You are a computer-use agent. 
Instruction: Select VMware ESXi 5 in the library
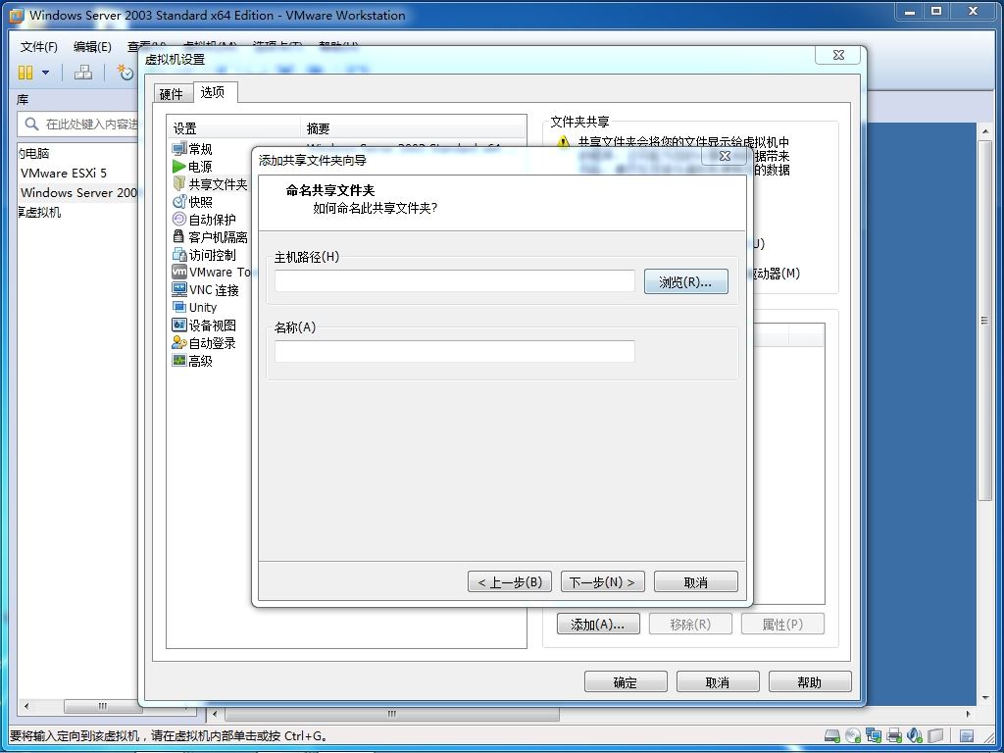tap(64, 173)
